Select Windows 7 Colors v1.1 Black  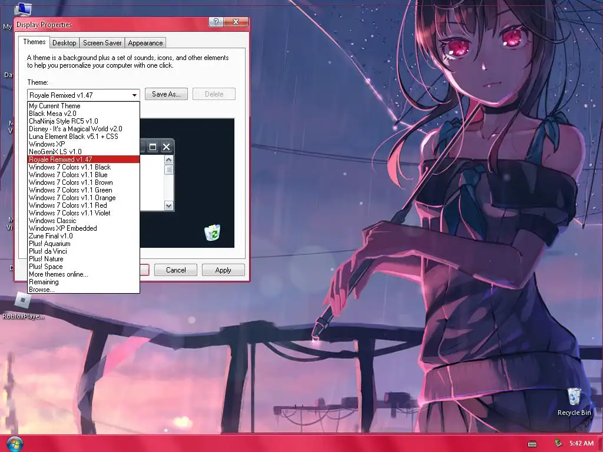(x=84, y=167)
